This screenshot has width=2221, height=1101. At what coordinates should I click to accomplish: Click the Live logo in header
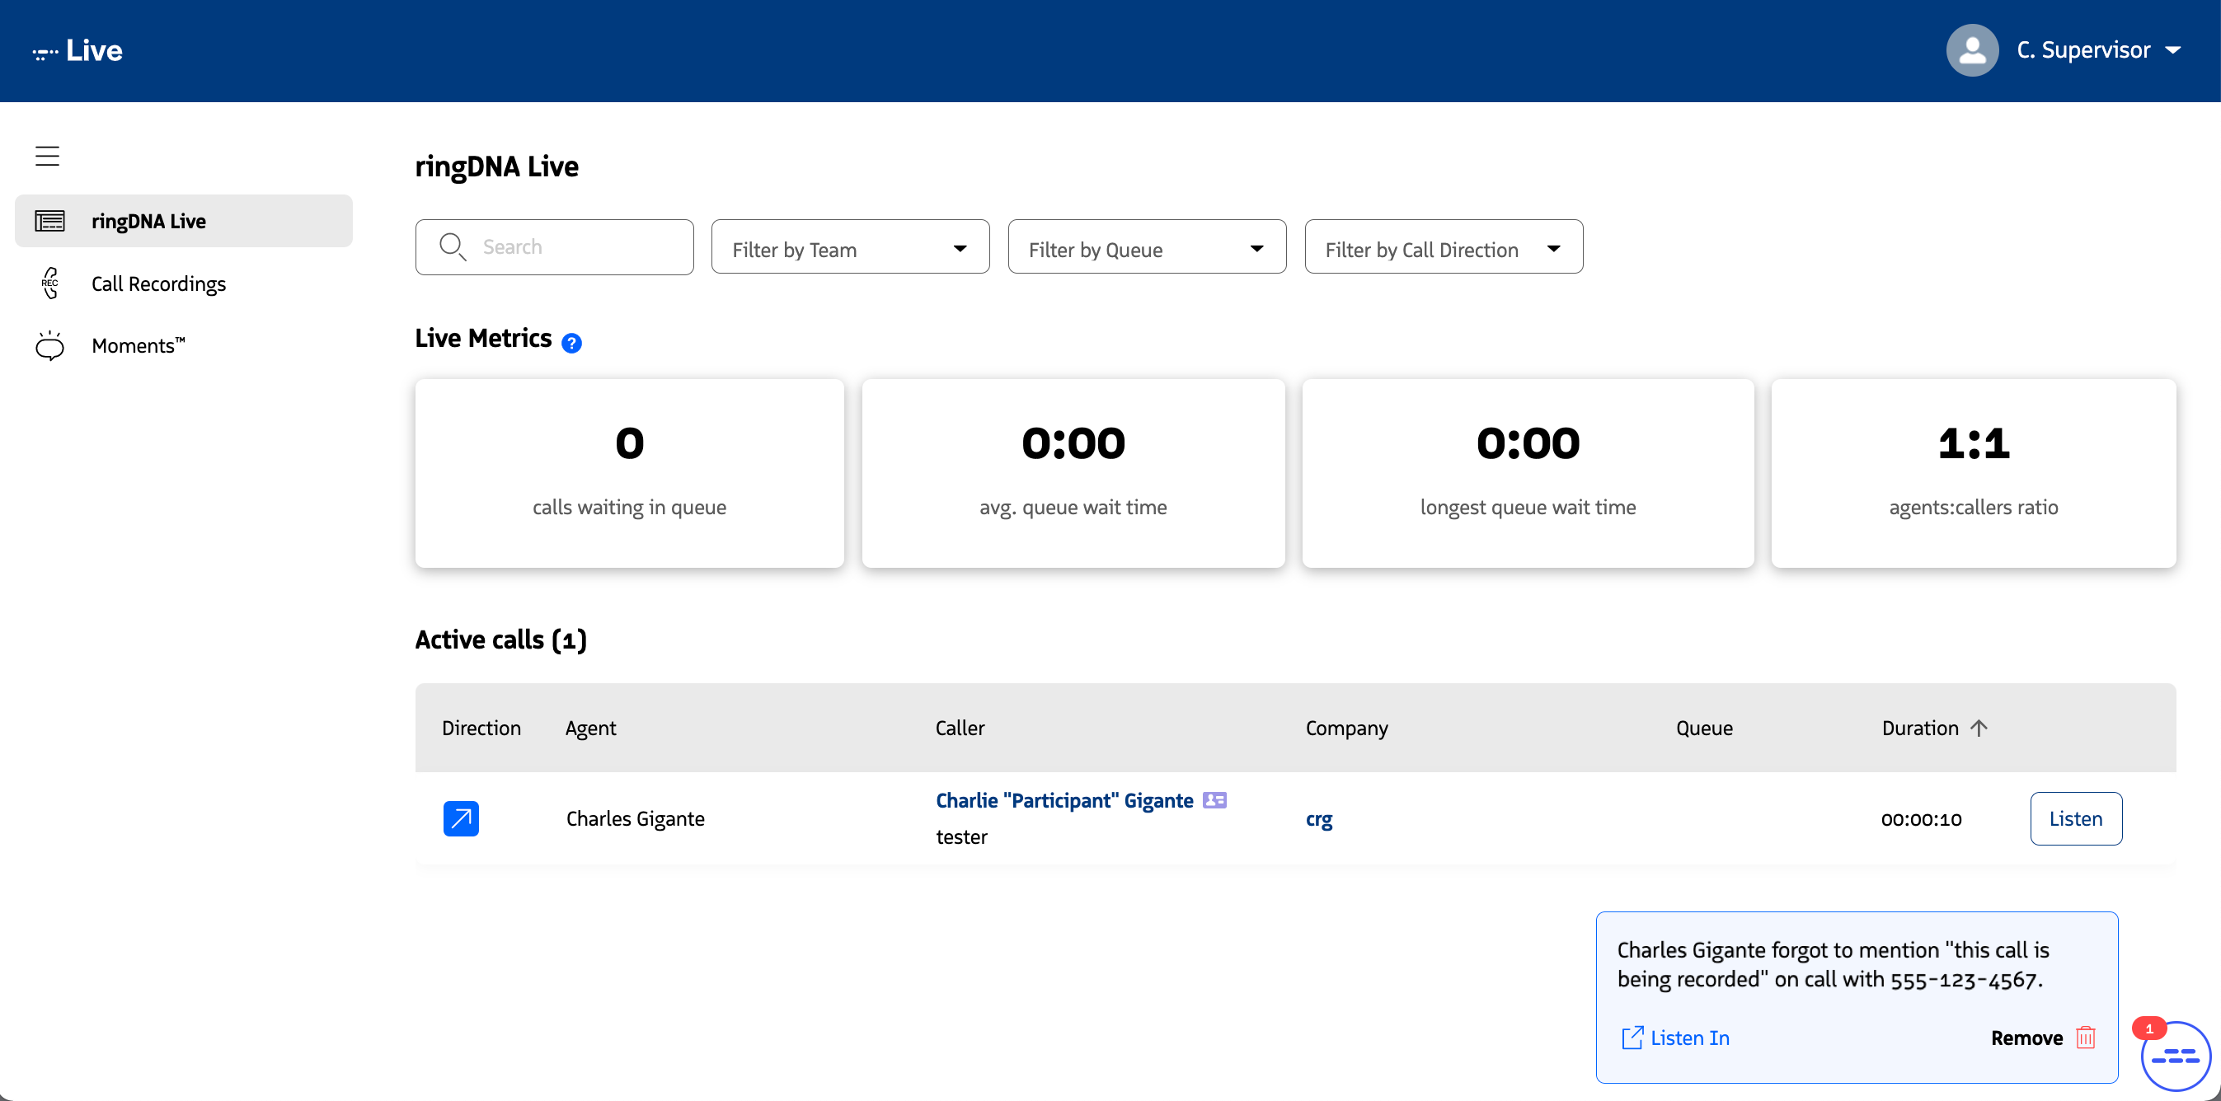pyautogui.click(x=77, y=51)
